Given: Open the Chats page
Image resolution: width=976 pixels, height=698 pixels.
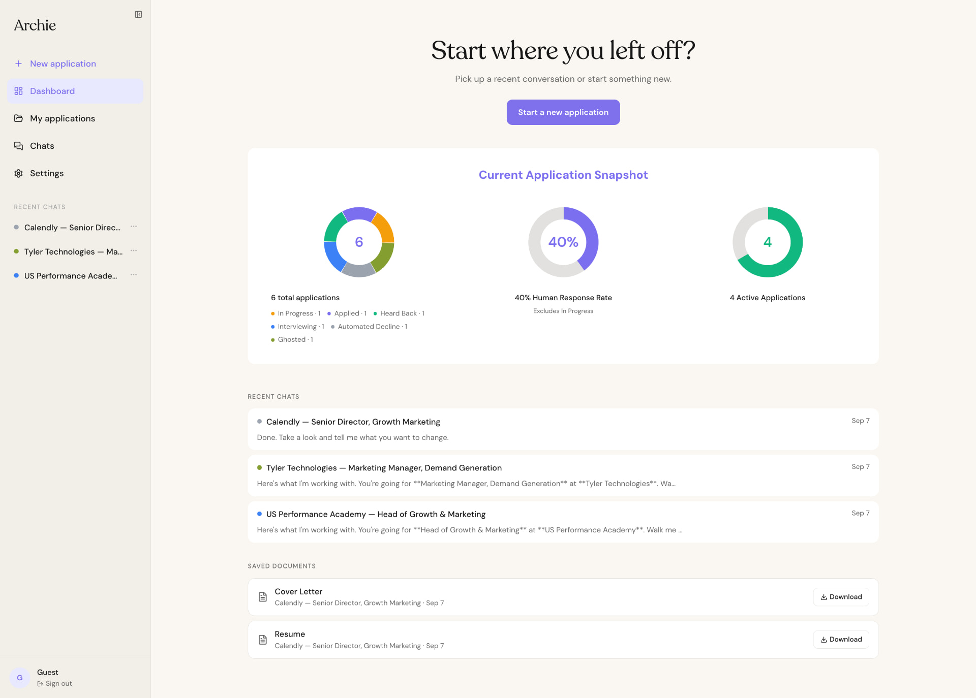Looking at the screenshot, I should click(75, 146).
